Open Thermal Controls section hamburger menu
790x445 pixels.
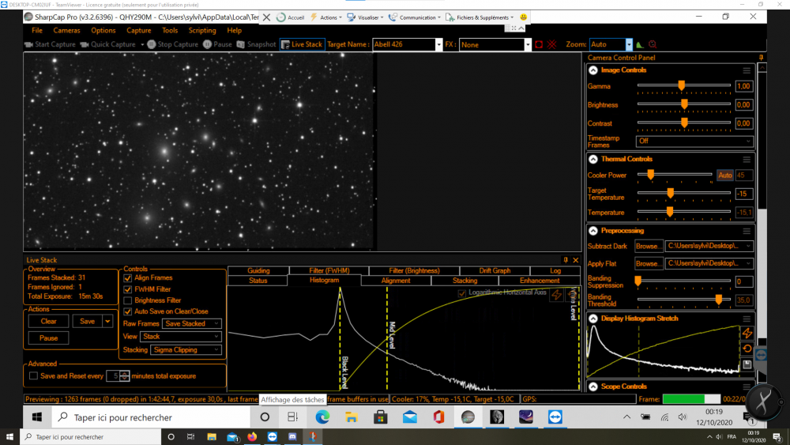747,159
